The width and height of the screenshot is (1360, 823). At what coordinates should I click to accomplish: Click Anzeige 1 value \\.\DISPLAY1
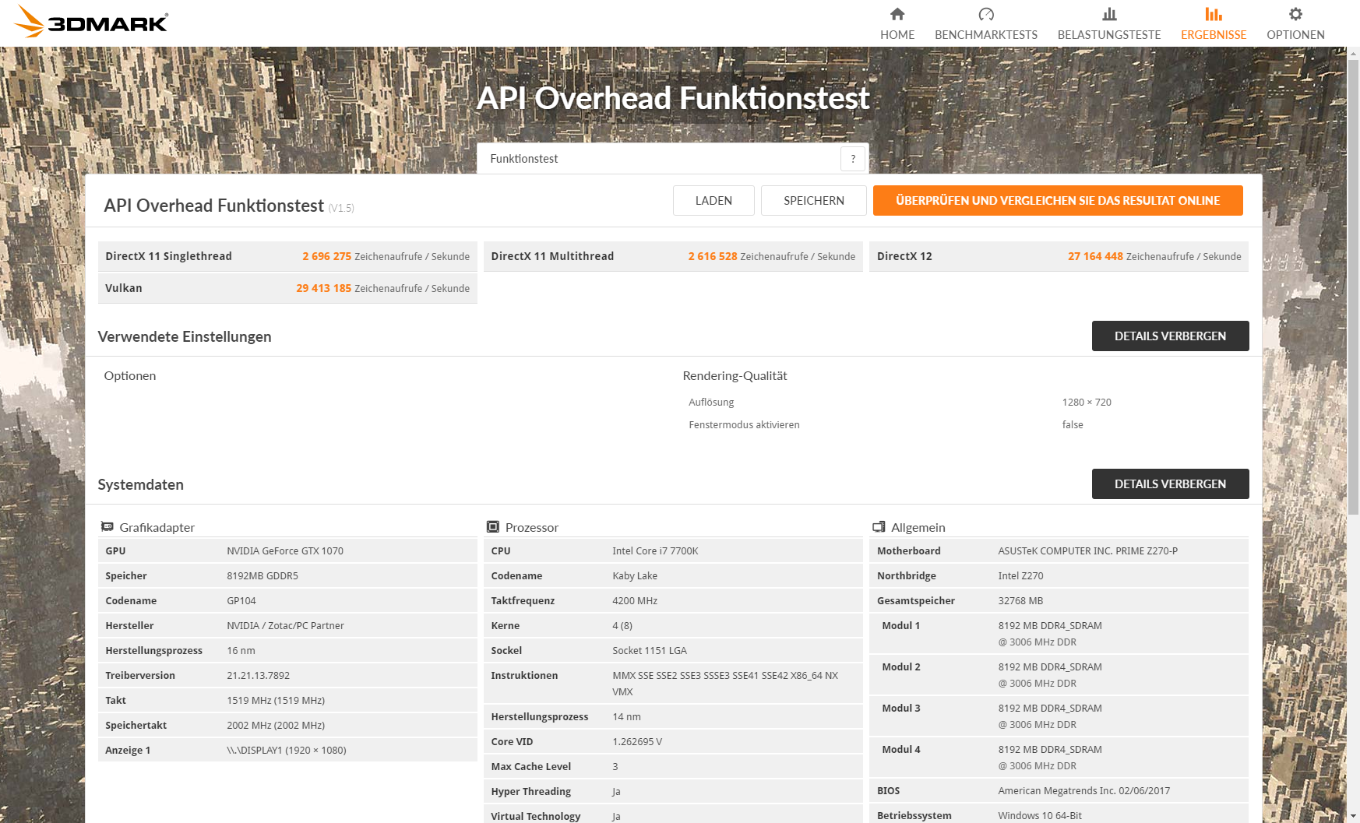point(287,751)
